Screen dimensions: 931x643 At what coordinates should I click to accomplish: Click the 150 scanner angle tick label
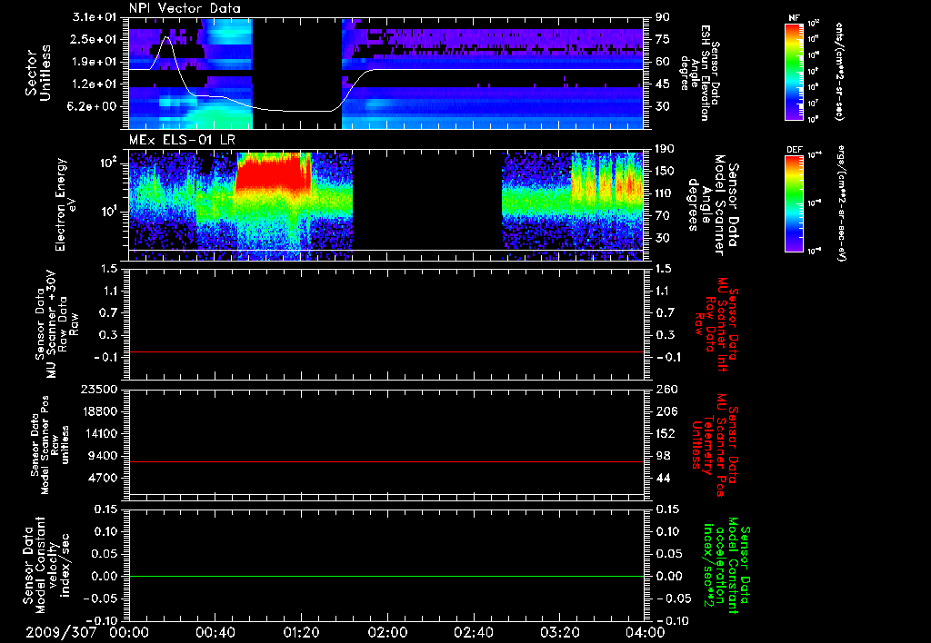click(x=665, y=172)
